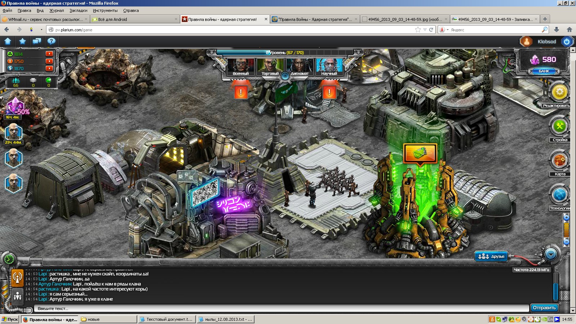Click the third advisor portrait on the left

pyautogui.click(x=13, y=183)
